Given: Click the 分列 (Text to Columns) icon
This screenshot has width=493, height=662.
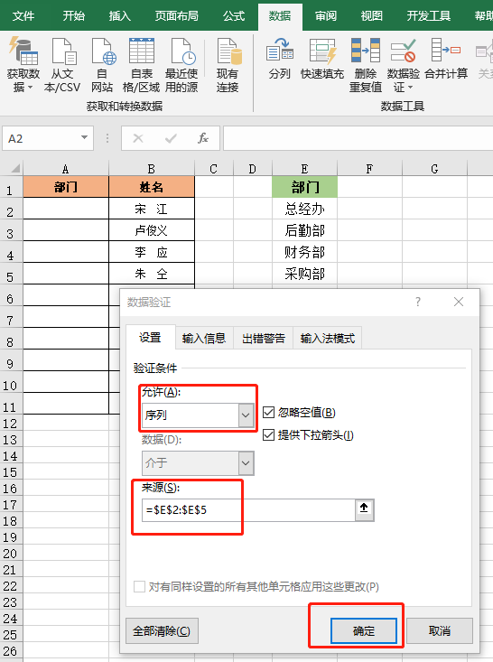Looking at the screenshot, I should (x=279, y=59).
